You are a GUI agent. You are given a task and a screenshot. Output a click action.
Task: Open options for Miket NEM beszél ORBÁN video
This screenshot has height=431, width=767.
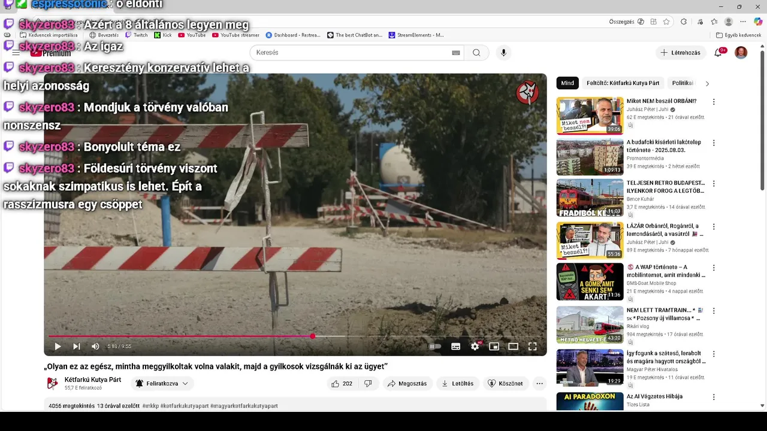click(x=714, y=102)
